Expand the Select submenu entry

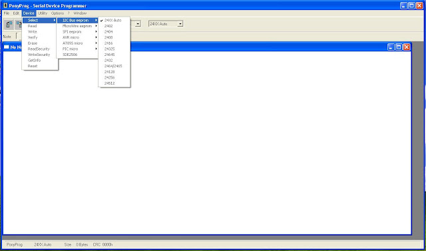[40, 21]
